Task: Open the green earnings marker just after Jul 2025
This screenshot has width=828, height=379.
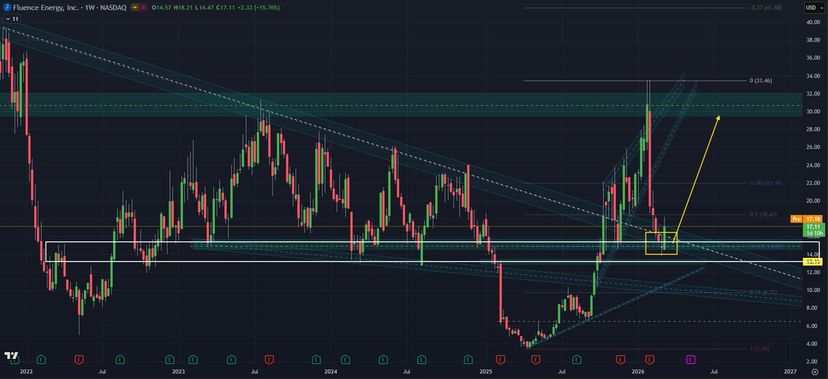Action: click(577, 360)
